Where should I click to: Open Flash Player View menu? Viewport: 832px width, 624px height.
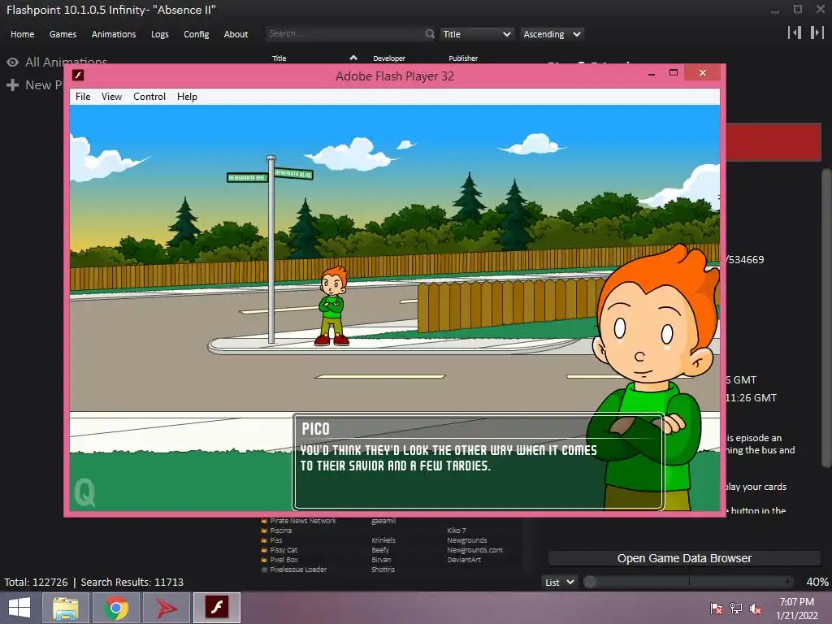pos(111,97)
